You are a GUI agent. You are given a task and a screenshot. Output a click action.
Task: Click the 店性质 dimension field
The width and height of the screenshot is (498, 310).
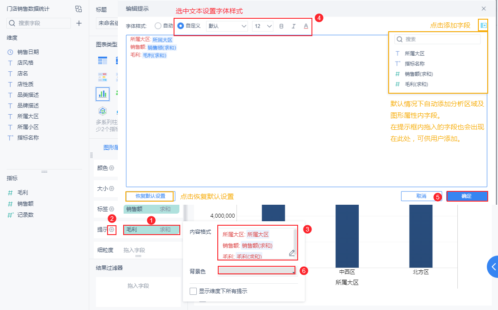25,84
